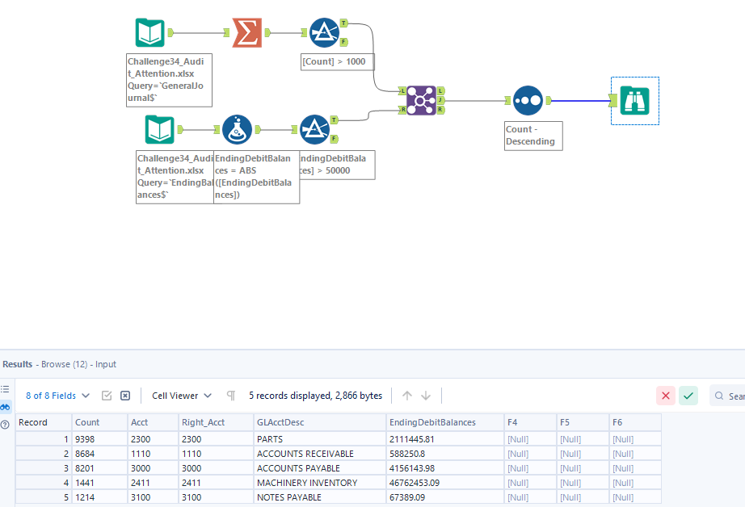The image size is (745, 507).
Task: Click the EndingBalances Input Data tool
Action: click(159, 129)
